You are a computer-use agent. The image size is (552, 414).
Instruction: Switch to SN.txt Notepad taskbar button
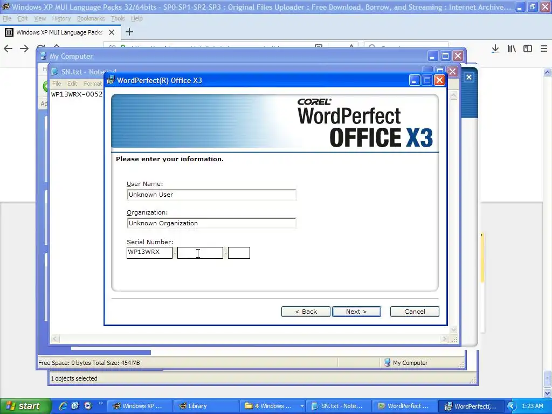338,406
